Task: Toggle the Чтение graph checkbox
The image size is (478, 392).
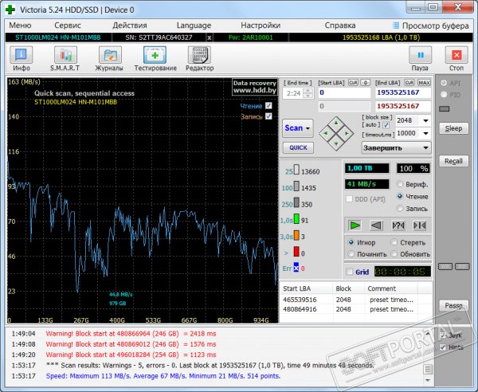Action: point(268,106)
